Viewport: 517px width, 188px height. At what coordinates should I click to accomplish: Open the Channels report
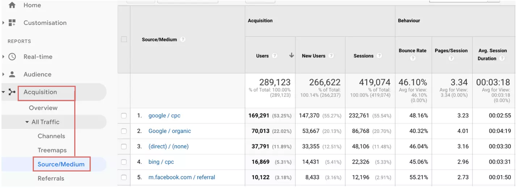(51, 136)
